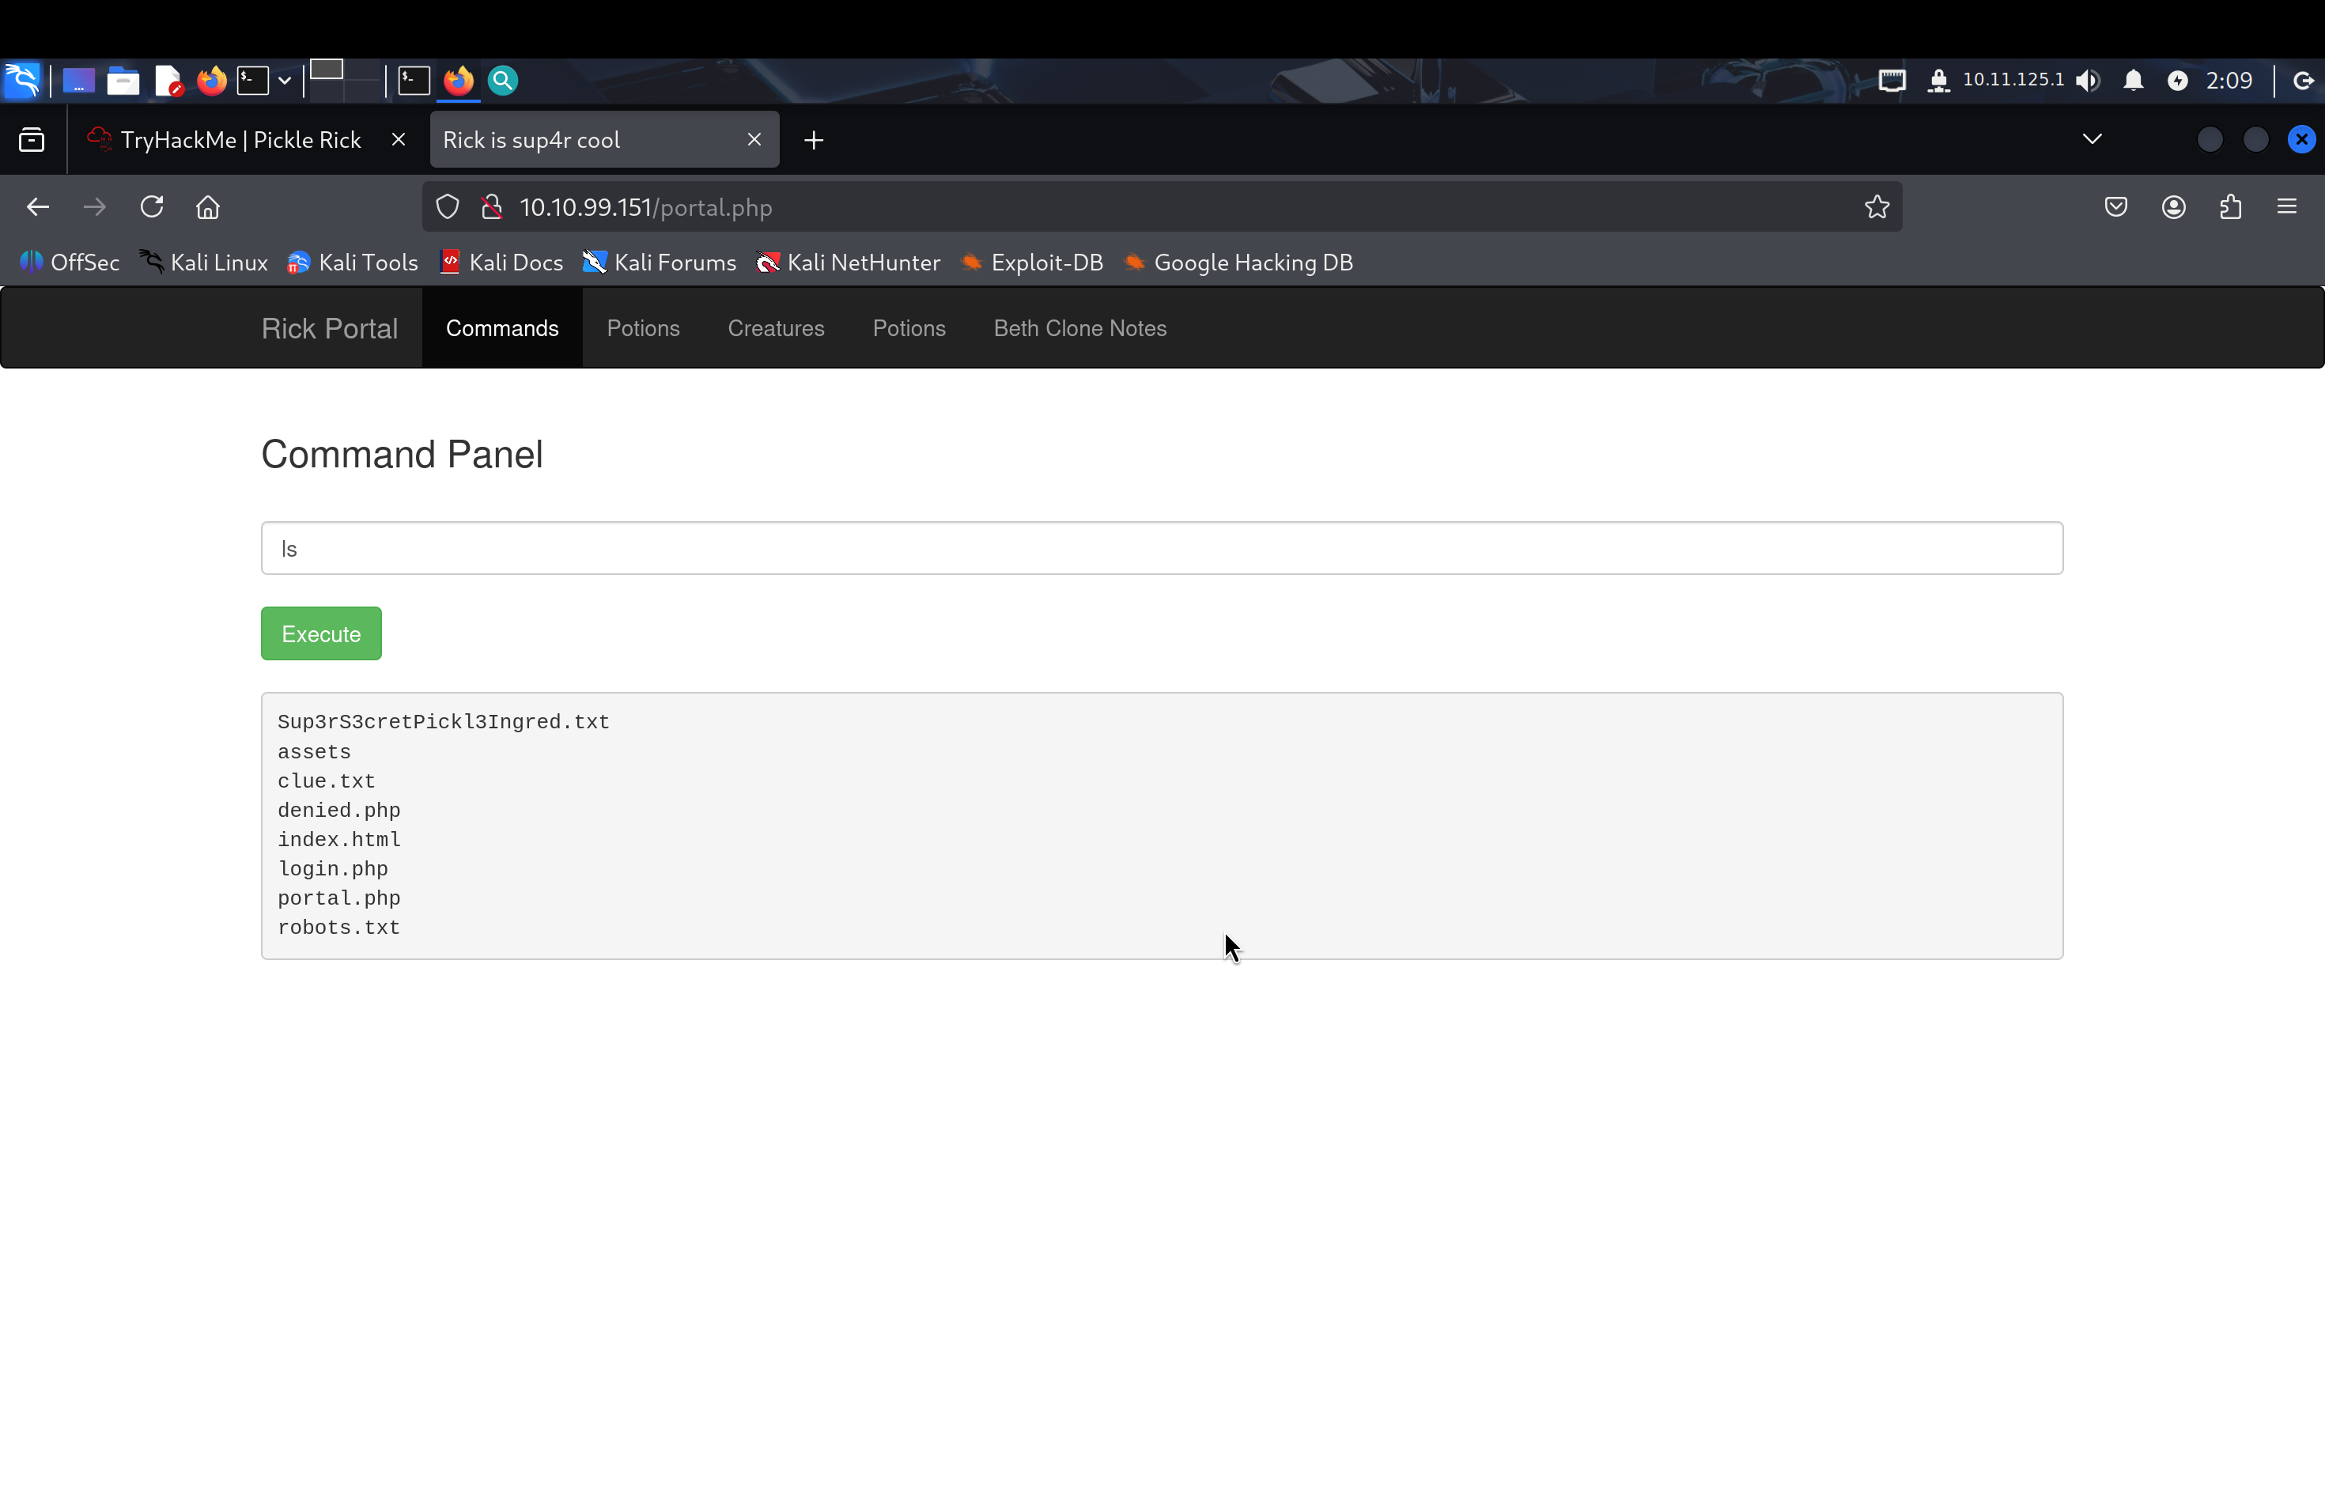Viewport: 2325px width, 1512px height.
Task: Show insecure connection lock info
Action: tap(491, 207)
